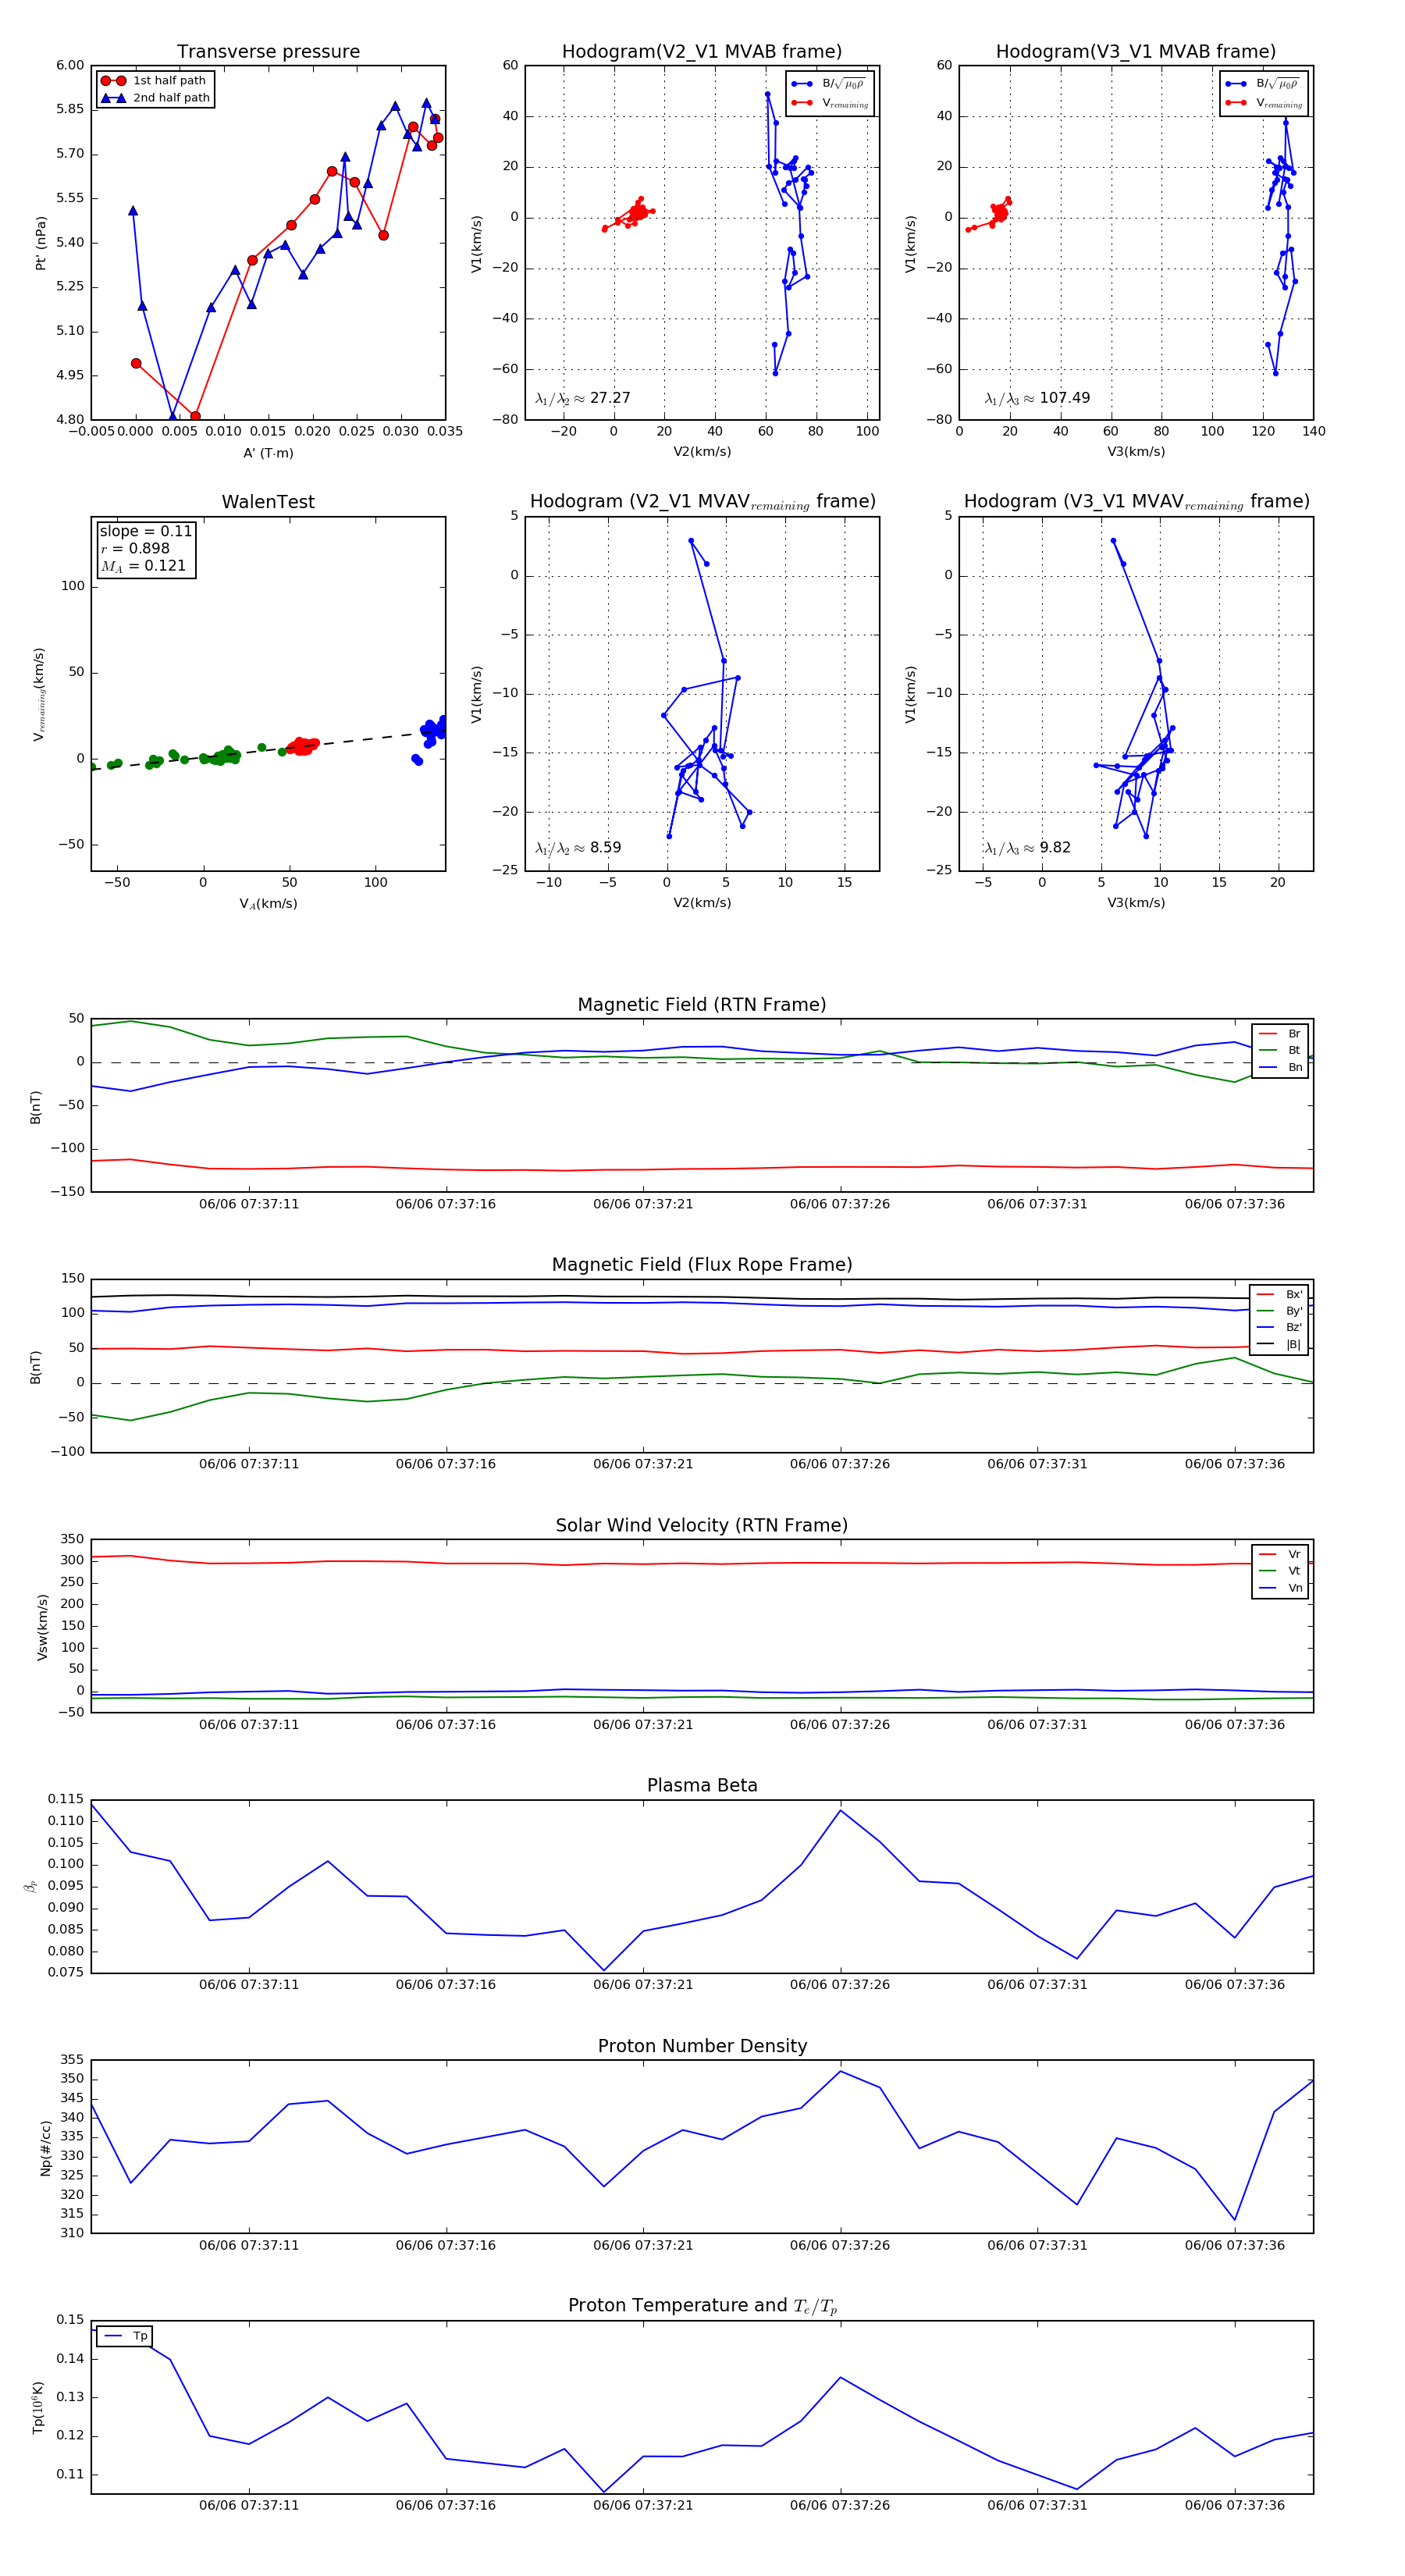Click the λ1/λ3 ≈ 107.49 annotation

coord(1037,398)
